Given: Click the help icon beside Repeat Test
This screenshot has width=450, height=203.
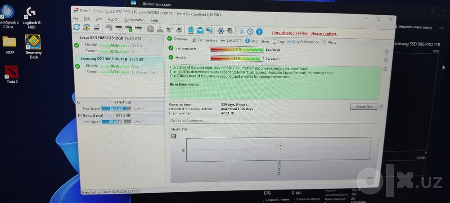Looking at the screenshot, I should (381, 107).
